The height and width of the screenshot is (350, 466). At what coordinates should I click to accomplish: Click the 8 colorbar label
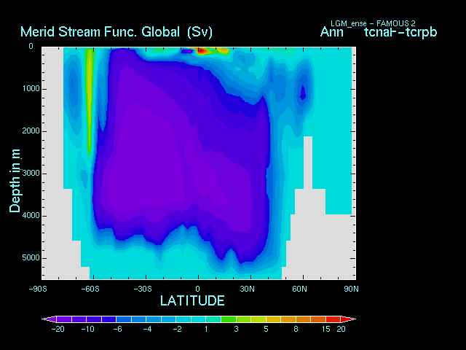[x=296, y=329]
